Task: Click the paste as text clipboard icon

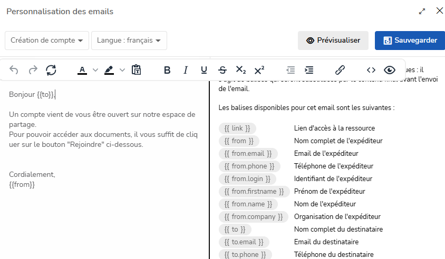Action: pos(136,70)
